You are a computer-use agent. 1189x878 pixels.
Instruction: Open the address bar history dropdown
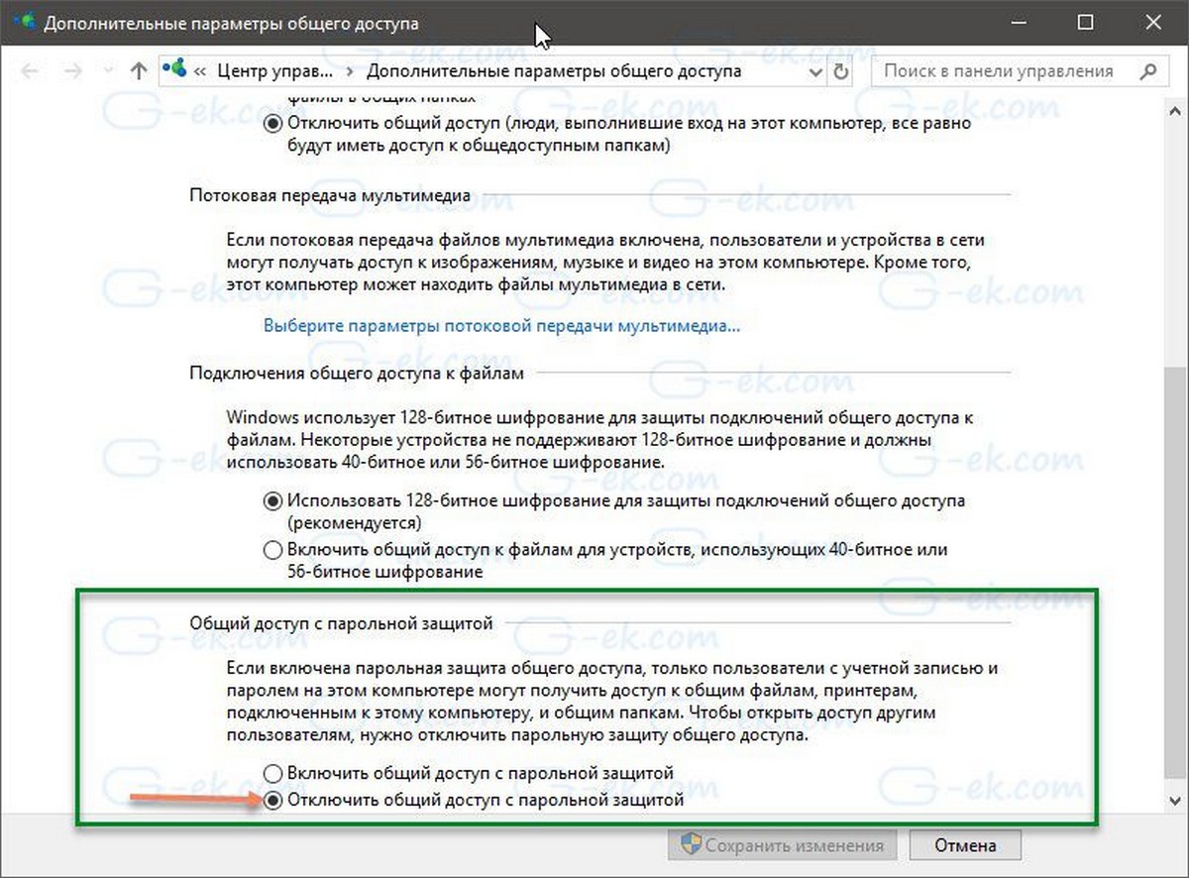point(815,72)
